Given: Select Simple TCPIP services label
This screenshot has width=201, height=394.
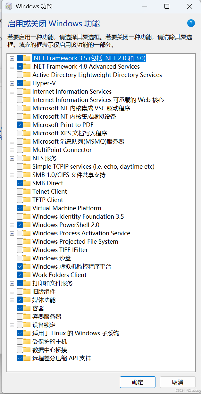Looking at the screenshot, I should point(93,166).
